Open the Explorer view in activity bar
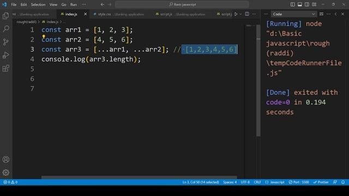Viewport: 349px width, 196px height. (5, 16)
